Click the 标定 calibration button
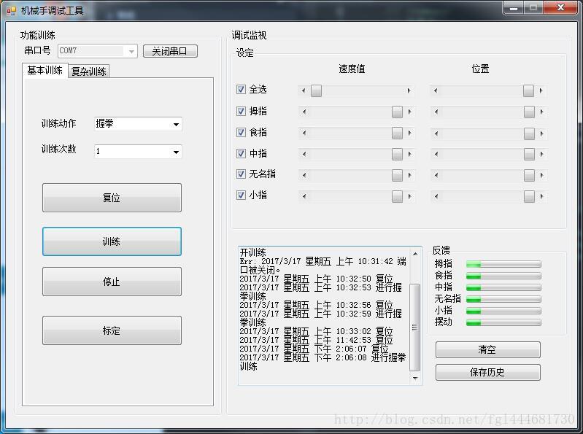The image size is (583, 434). pos(112,330)
